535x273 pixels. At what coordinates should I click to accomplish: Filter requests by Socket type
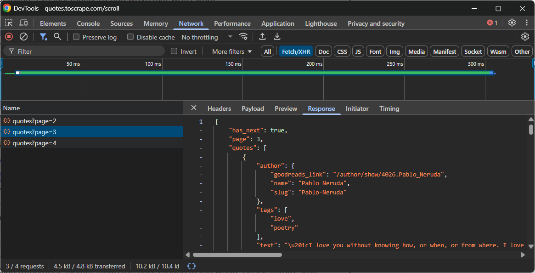(473, 51)
